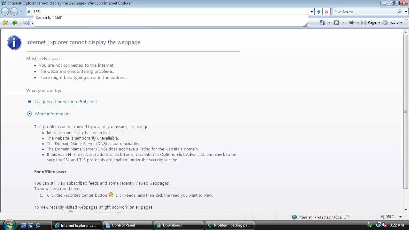
Task: Click the security shield tray icon
Action: click(369, 225)
